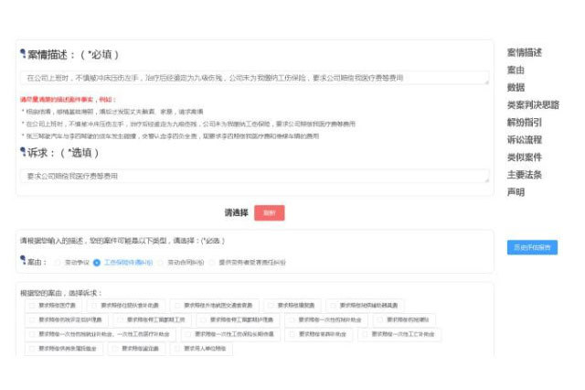Image resolution: width=585 pixels, height=390 pixels.
Task: Click 声明 in the side navigation
Action: point(516,192)
